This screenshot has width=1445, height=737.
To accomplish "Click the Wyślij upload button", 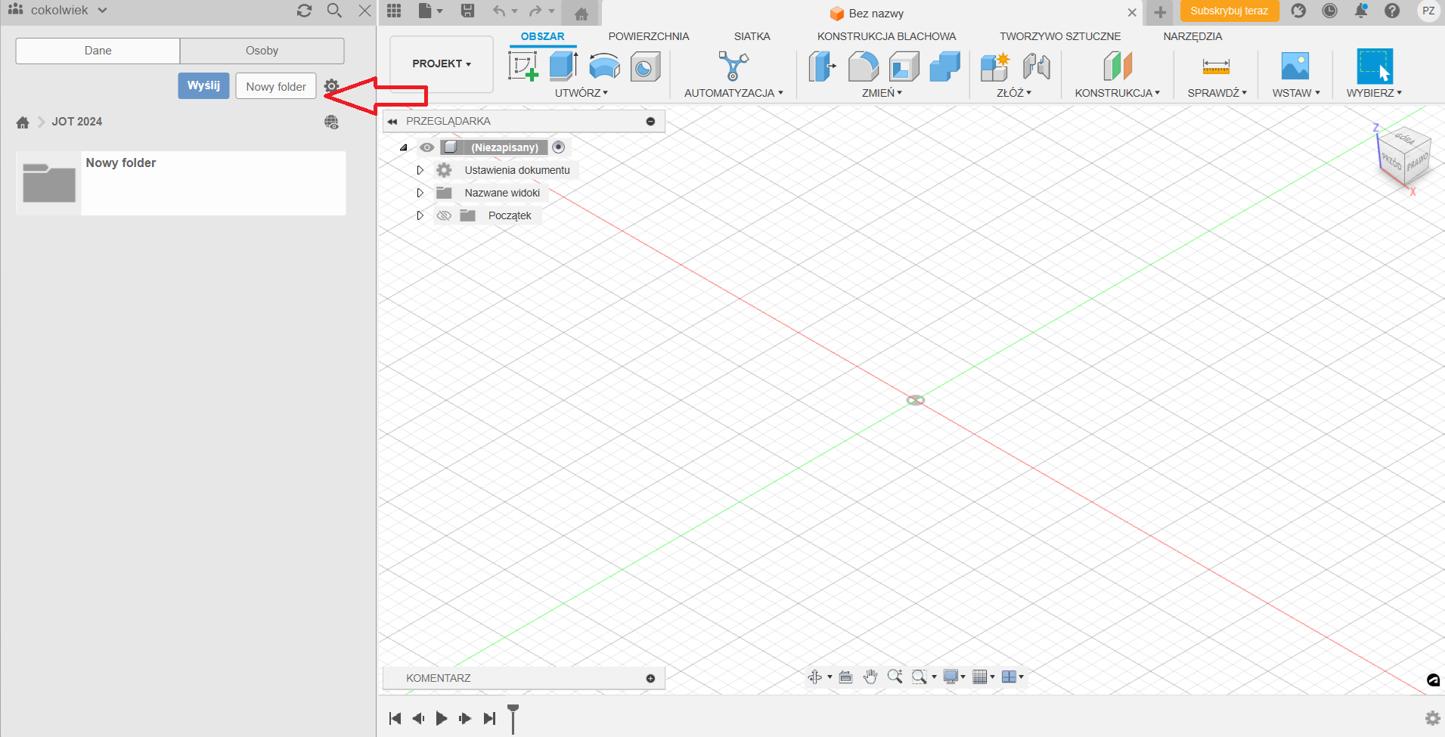I will click(x=203, y=85).
